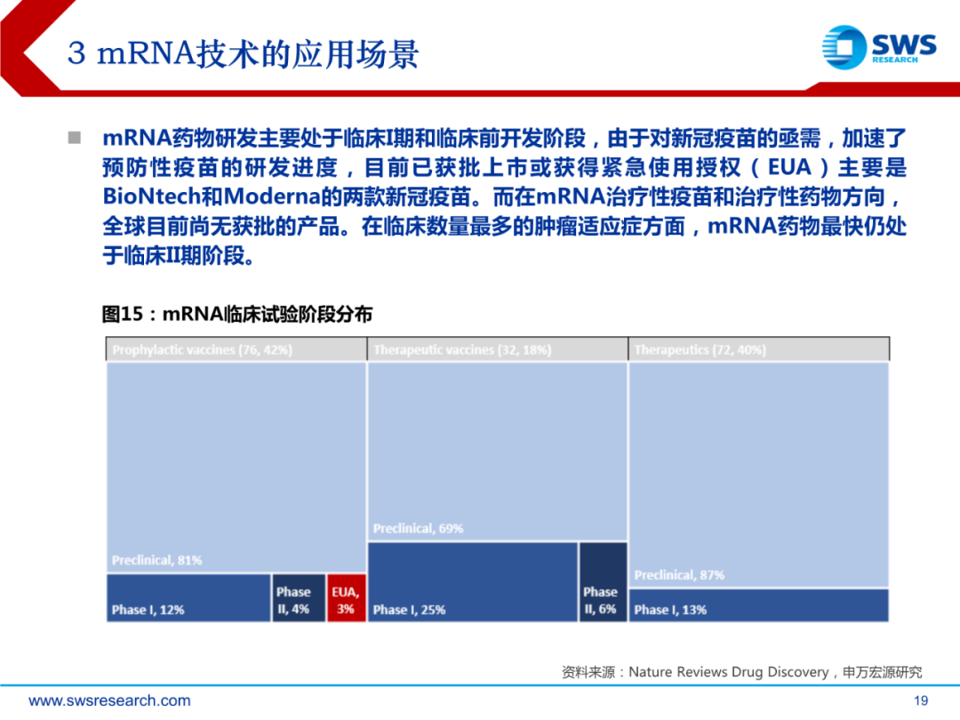960x720 pixels.
Task: Click the Preclinical 81% block
Action: pyautogui.click(x=236, y=467)
